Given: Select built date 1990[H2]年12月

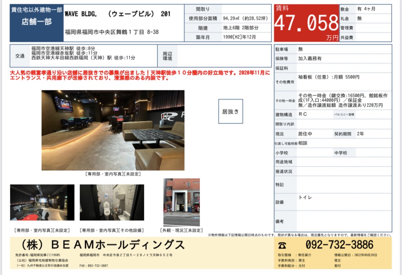Looking at the screenshot, I should tap(239, 37).
